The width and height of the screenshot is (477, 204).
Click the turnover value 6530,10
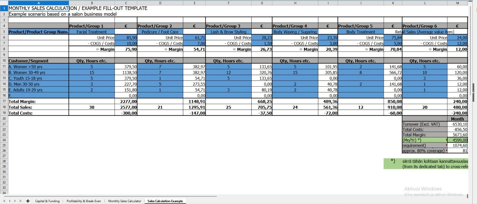pos(457,124)
